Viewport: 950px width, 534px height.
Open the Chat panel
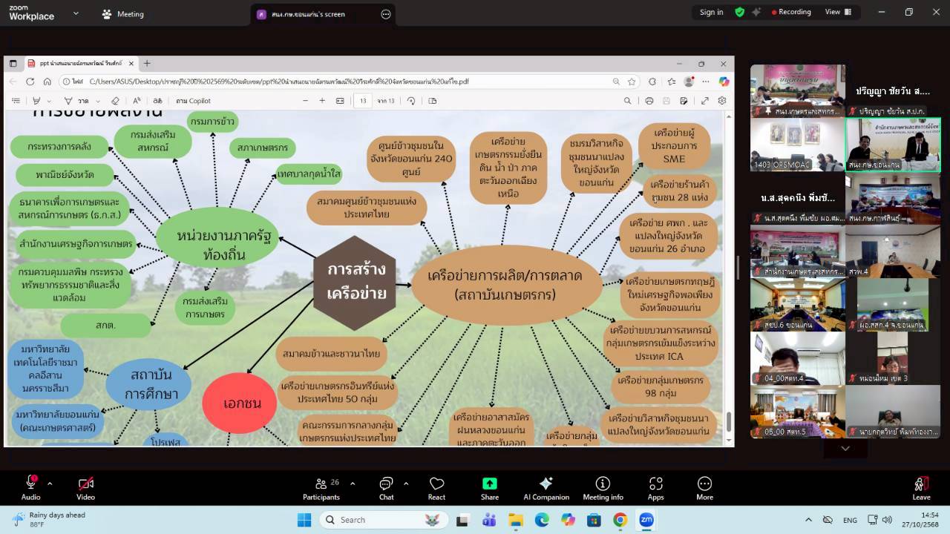point(386,487)
